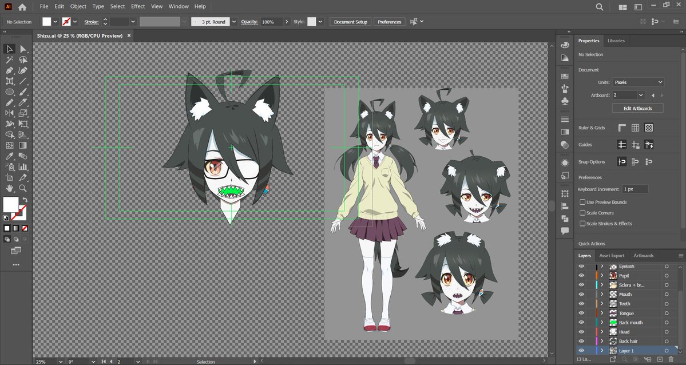The width and height of the screenshot is (686, 365).
Task: Click the control bar stroke color swatch
Action: [x=66, y=21]
